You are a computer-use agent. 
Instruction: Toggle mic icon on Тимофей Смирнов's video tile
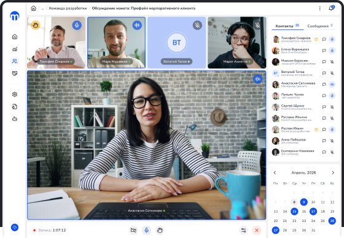tap(77, 25)
